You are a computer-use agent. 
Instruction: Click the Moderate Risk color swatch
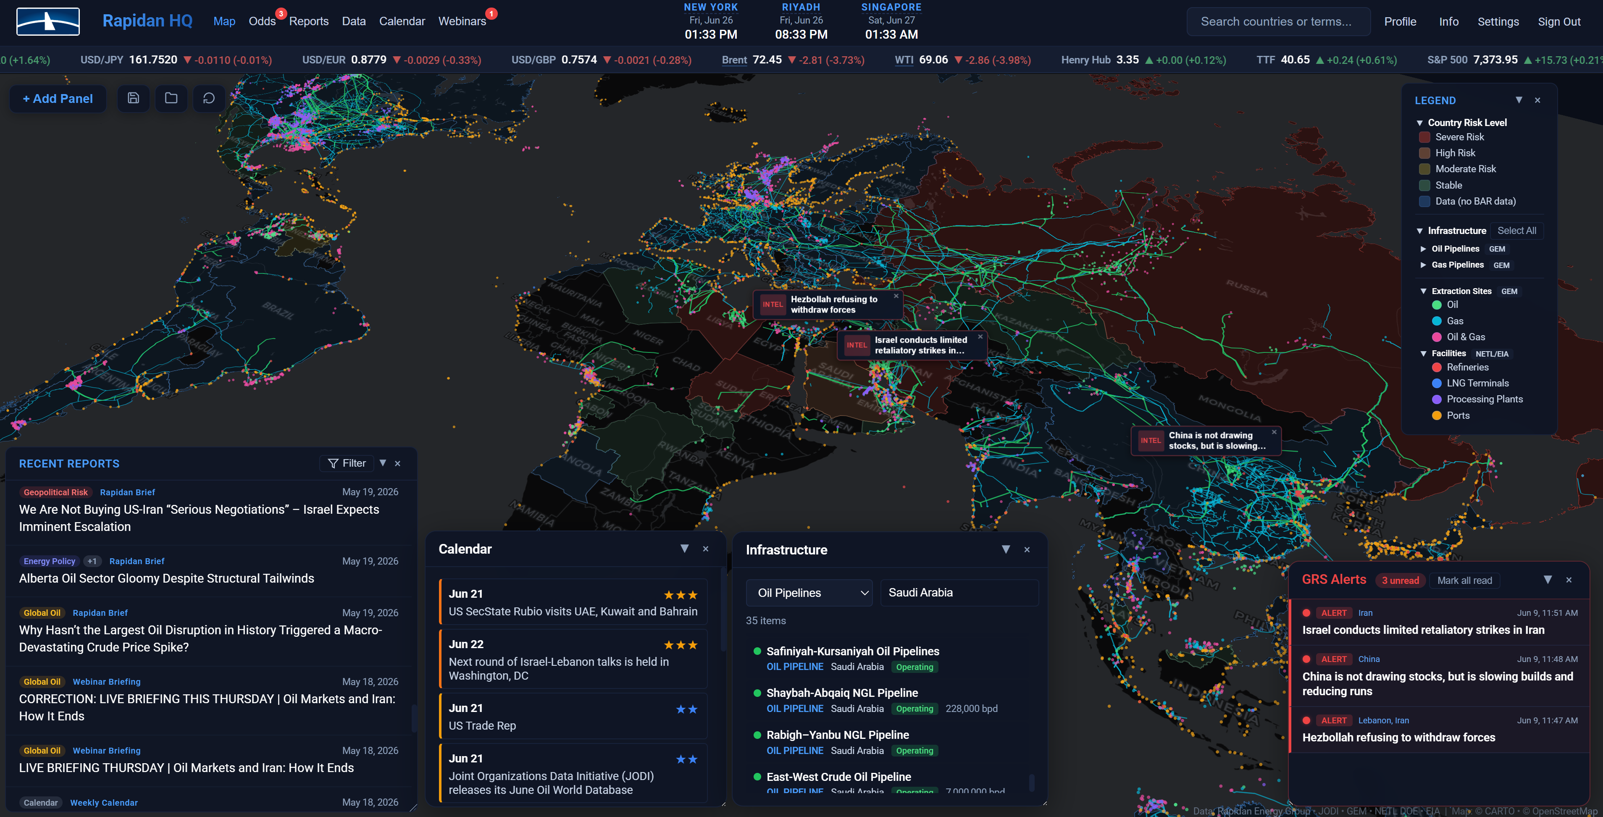1424,169
